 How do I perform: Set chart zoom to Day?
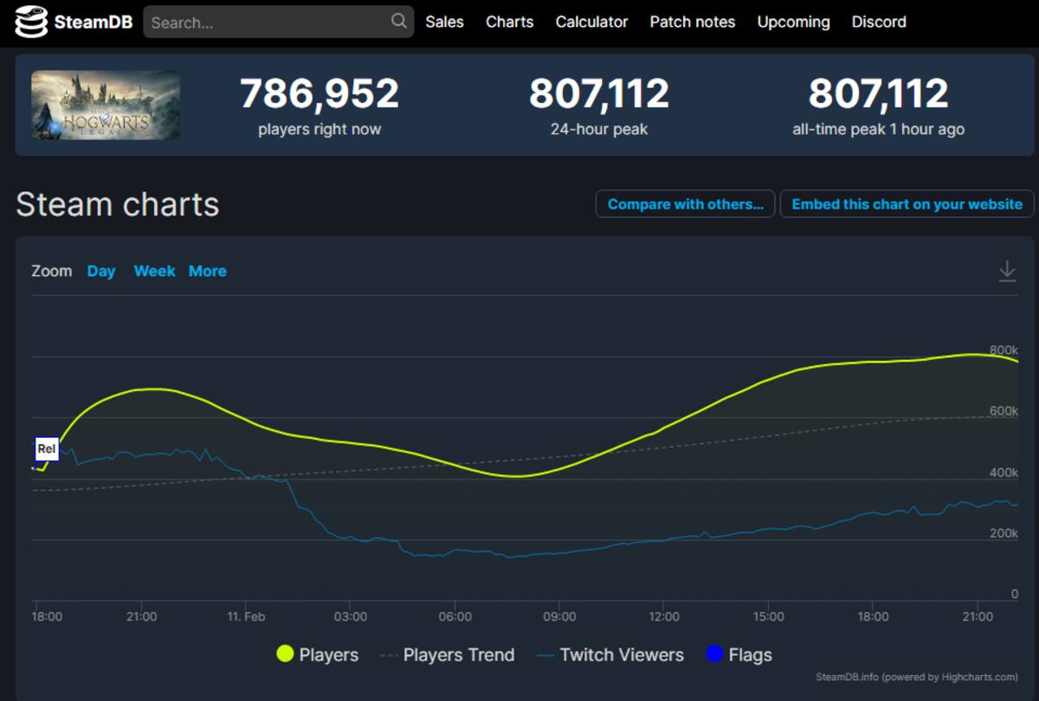coord(101,271)
